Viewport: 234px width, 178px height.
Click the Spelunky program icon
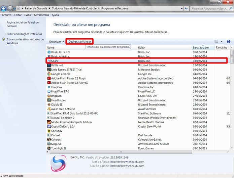[x=49, y=131]
